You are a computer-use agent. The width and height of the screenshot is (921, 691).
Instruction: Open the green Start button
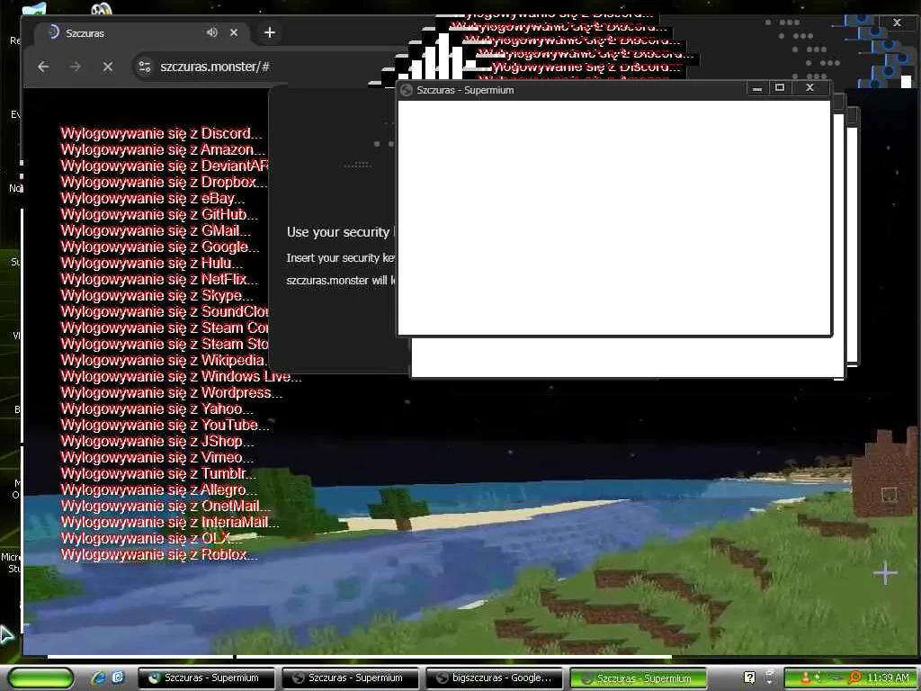point(41,678)
